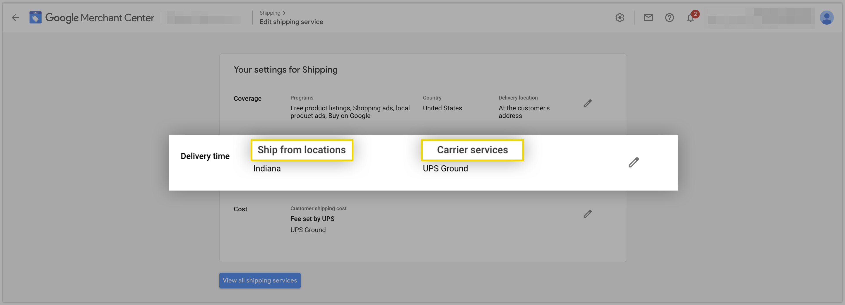
Task: Open the Google Merchant Center logo home
Action: (x=35, y=17)
